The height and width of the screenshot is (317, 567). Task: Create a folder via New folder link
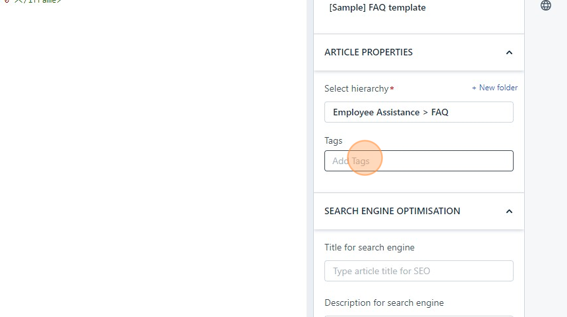click(x=498, y=88)
